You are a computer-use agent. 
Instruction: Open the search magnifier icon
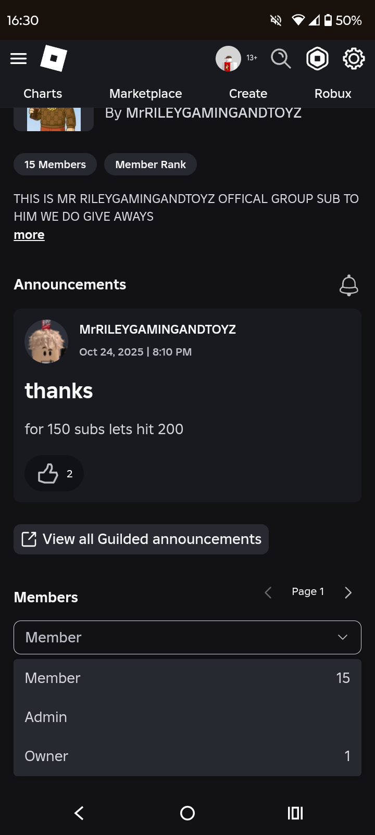click(281, 58)
